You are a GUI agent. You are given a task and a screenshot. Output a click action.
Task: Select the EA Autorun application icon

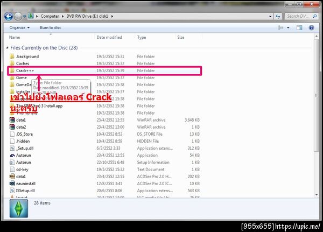coord(12,155)
